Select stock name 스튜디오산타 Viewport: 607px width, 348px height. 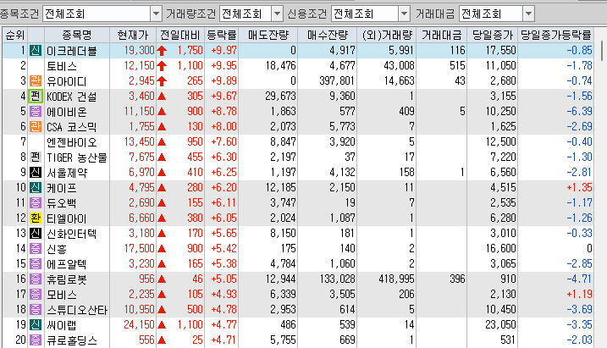tap(77, 310)
